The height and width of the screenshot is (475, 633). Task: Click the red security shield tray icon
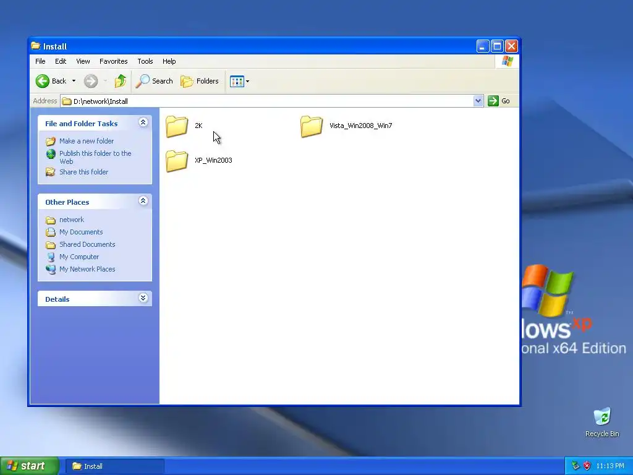tap(587, 466)
